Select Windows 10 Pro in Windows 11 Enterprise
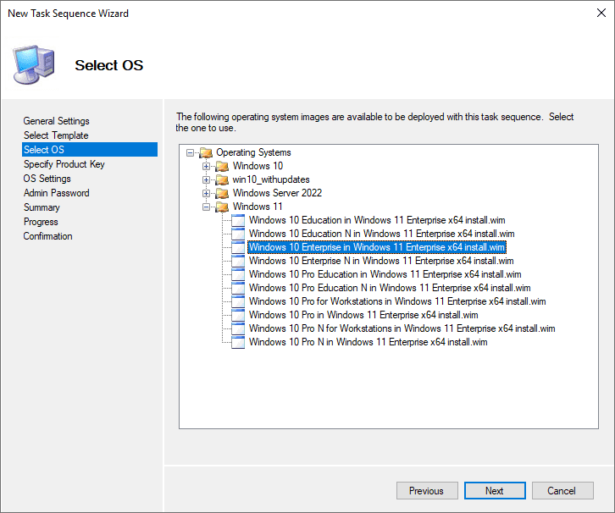The width and height of the screenshot is (615, 513). click(x=363, y=315)
